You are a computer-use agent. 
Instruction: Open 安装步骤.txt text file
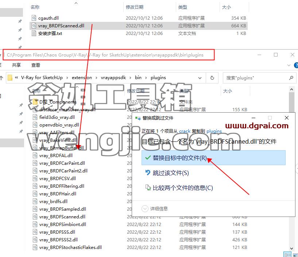click(x=50, y=34)
